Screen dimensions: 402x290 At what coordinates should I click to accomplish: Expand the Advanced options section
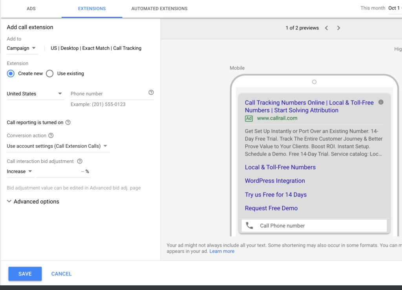[33, 202]
